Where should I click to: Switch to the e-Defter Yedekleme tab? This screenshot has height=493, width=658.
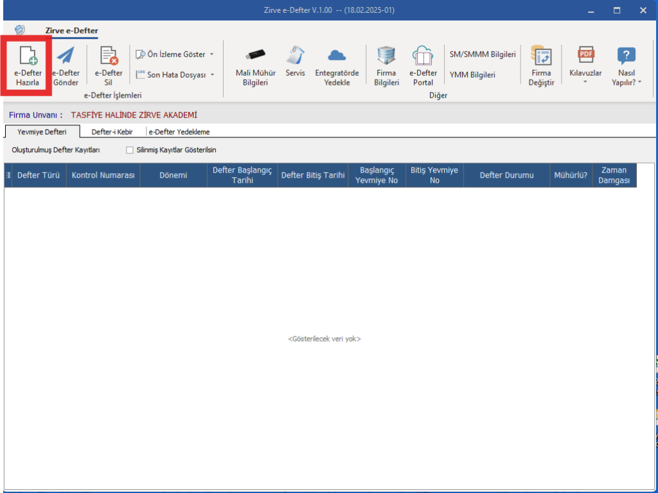click(x=179, y=132)
